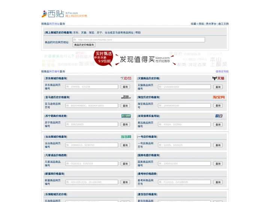Click the 新蛋网价格查询 heading

click(x=54, y=174)
